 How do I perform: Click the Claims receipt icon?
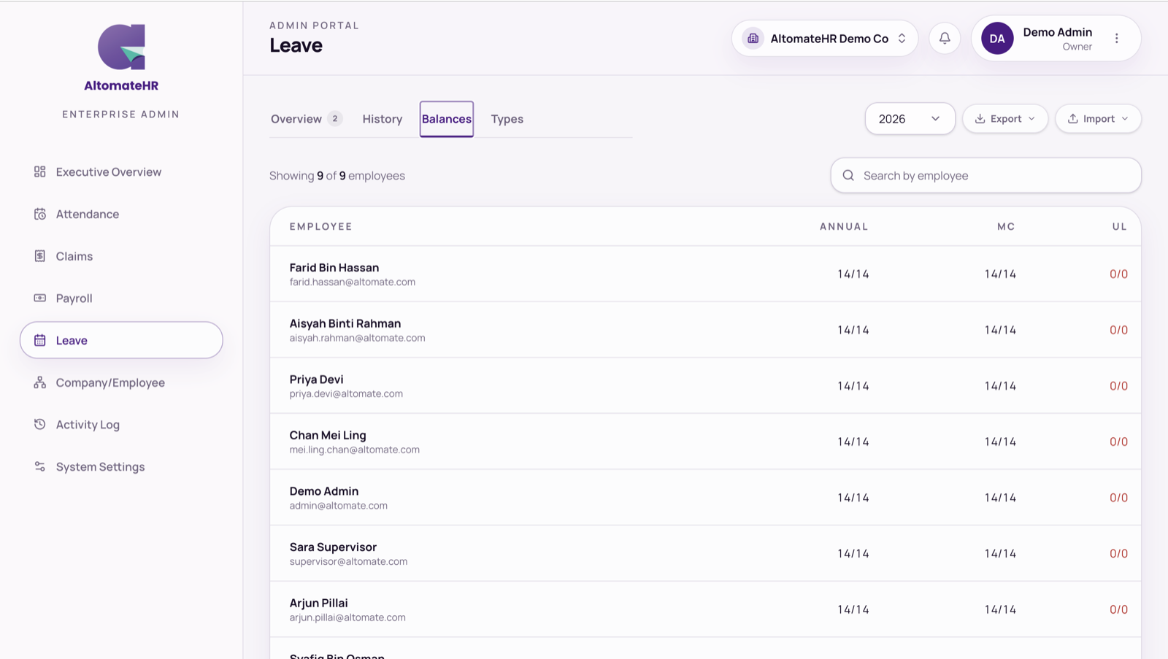(x=40, y=256)
